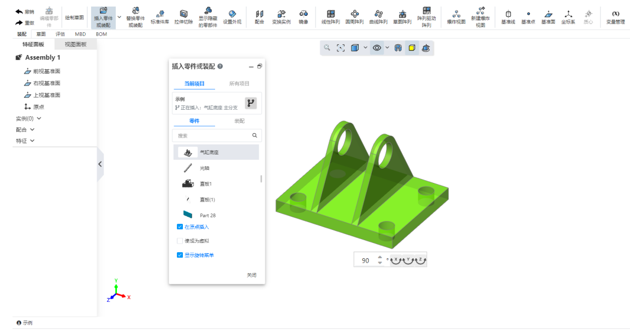Uncheck the 显示旋转菜单 checkbox
630x333 pixels.
tap(180, 255)
